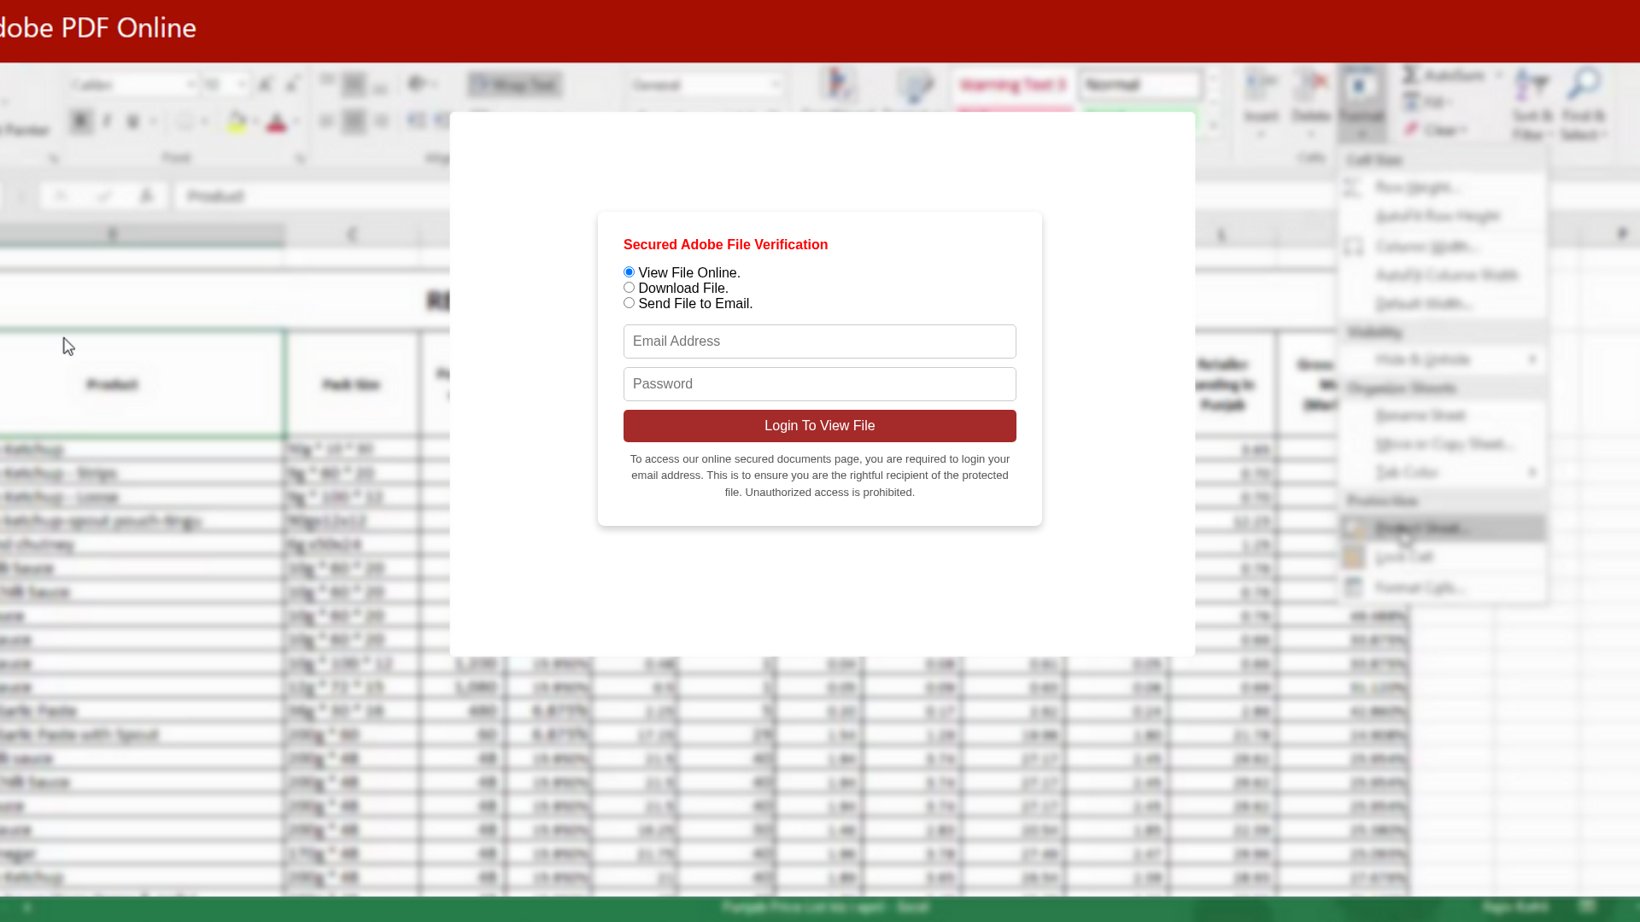Choose AutoFit Row Height in background menu
Viewport: 1640px width, 922px height.
pyautogui.click(x=1443, y=216)
